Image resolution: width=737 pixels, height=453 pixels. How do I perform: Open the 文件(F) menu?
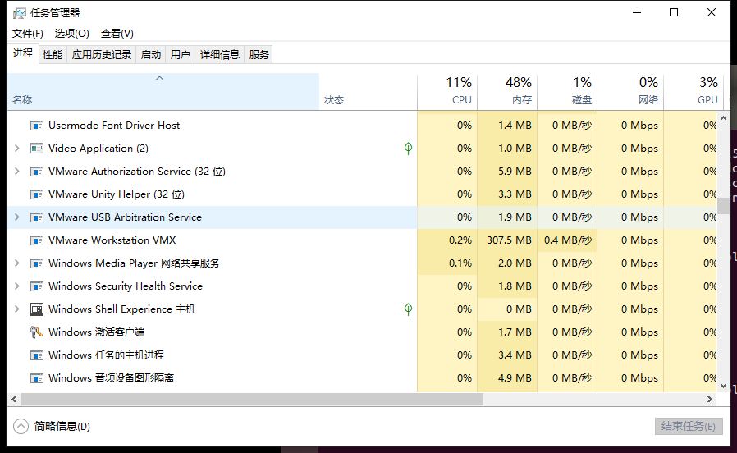(x=28, y=34)
